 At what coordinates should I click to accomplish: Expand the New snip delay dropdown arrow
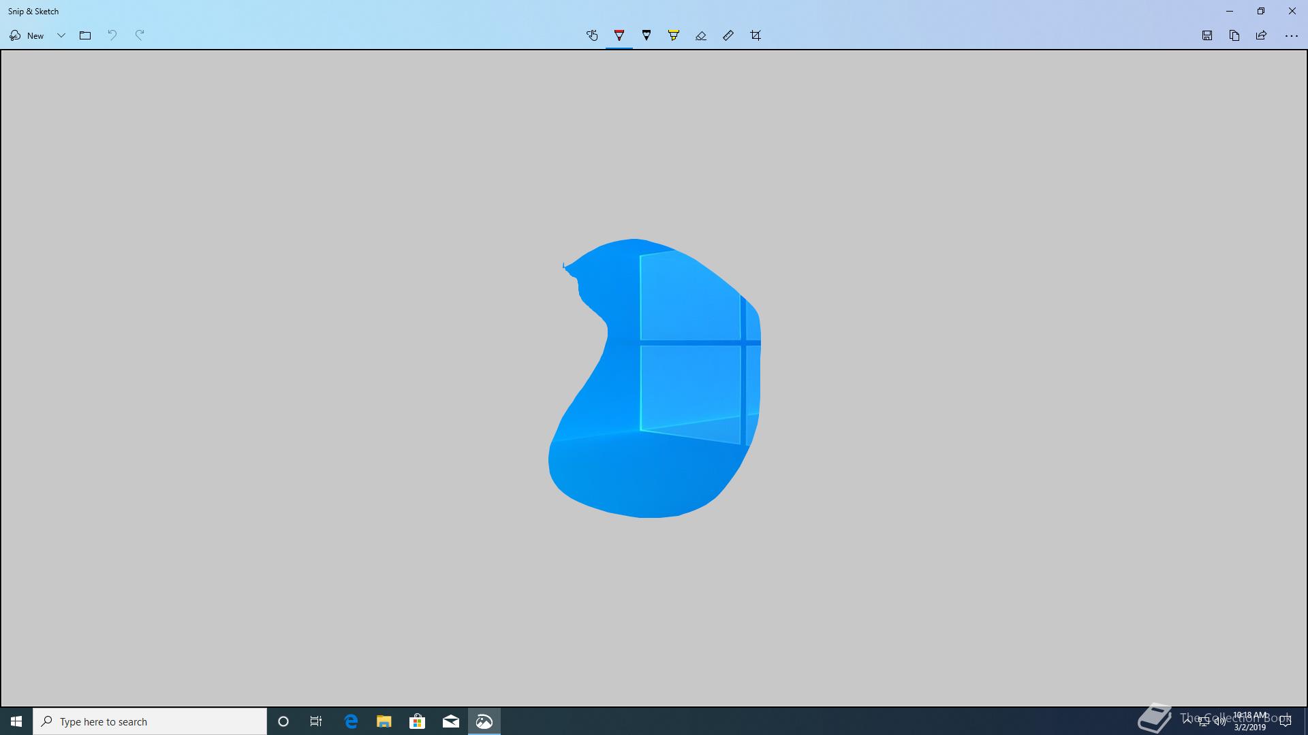pos(61,35)
